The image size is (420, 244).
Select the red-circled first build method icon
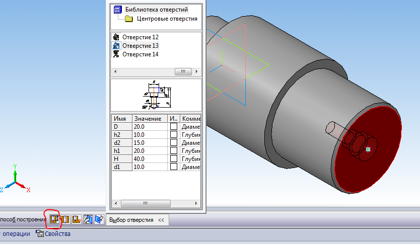[53, 219]
